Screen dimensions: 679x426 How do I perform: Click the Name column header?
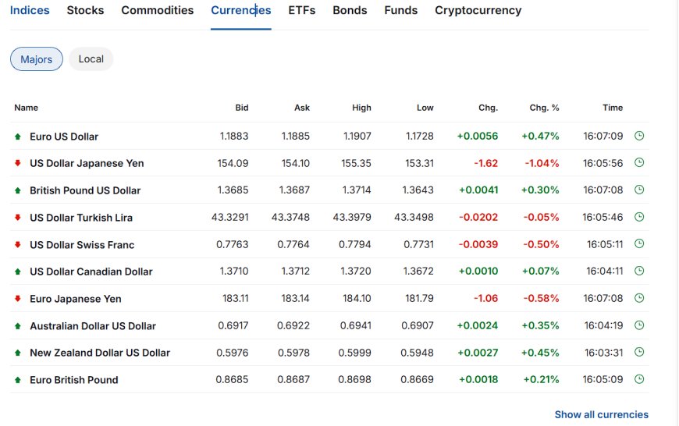pyautogui.click(x=26, y=108)
